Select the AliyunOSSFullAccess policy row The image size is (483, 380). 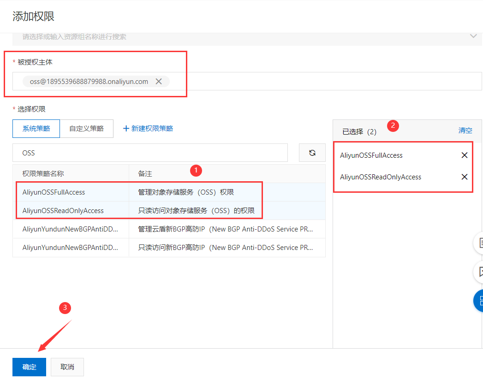pyautogui.click(x=169, y=192)
